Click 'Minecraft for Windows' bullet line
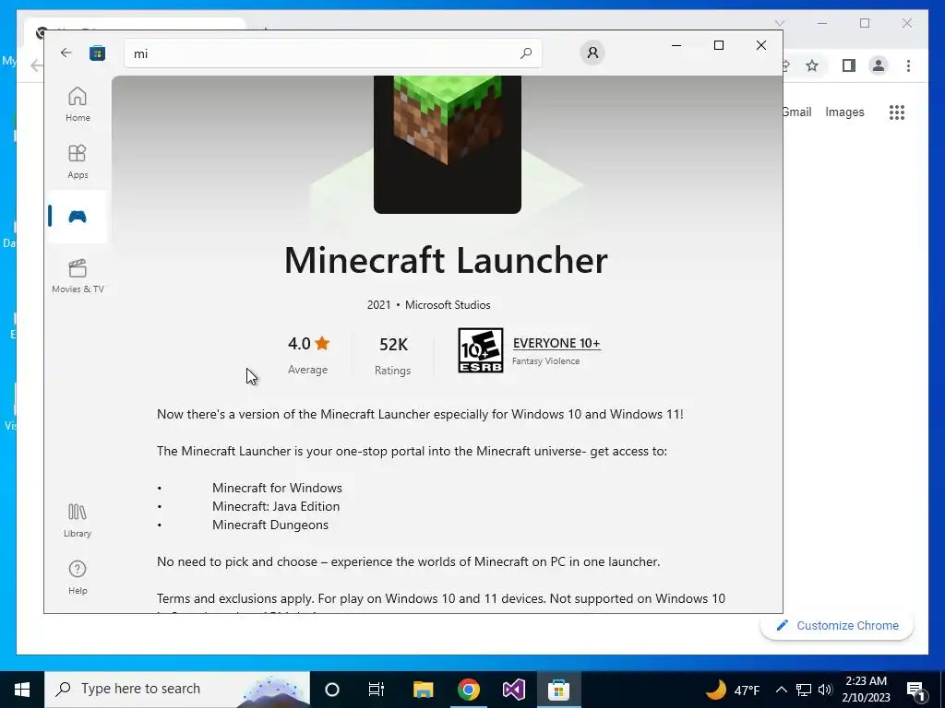945x708 pixels. (277, 488)
